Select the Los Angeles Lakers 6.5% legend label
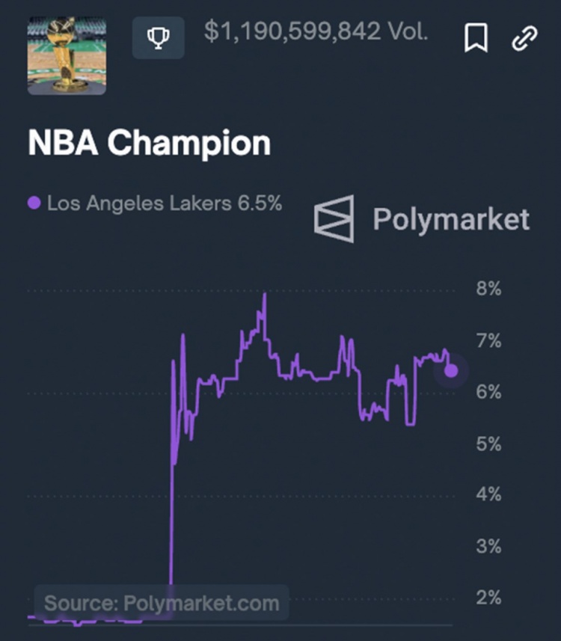 165,203
